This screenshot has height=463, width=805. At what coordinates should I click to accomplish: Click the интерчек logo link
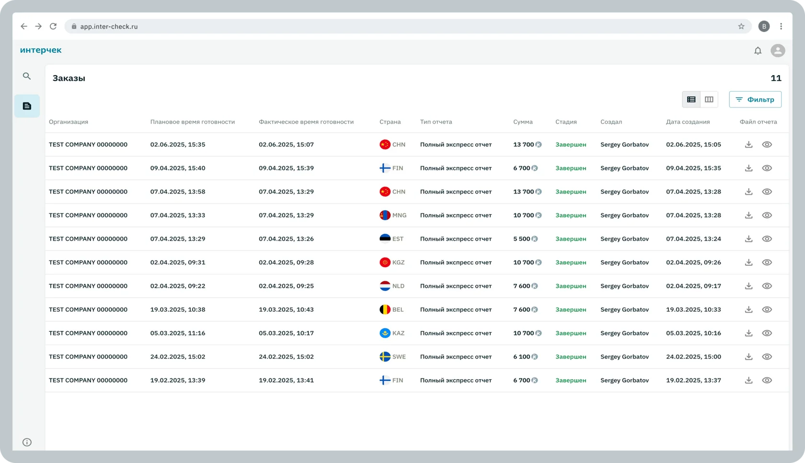[x=41, y=50]
